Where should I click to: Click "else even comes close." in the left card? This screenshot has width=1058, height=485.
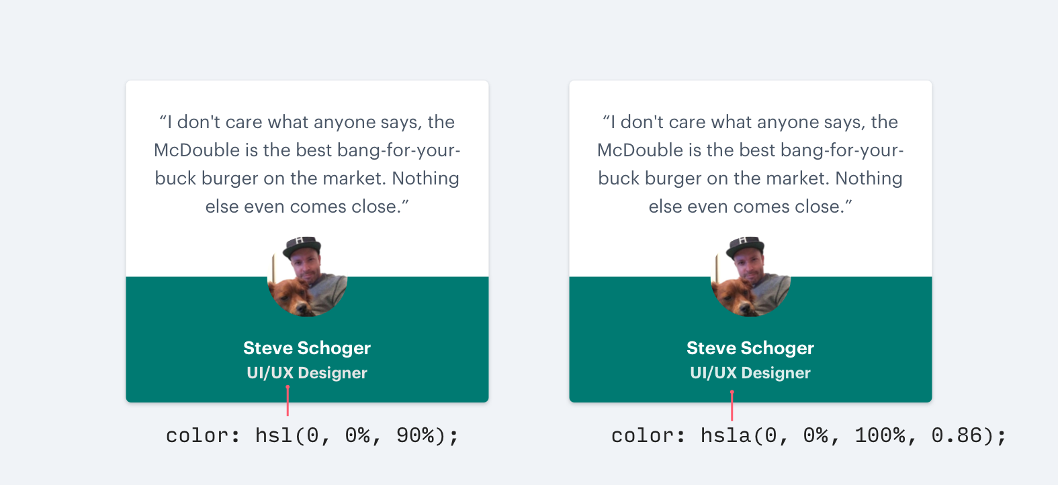(x=307, y=207)
